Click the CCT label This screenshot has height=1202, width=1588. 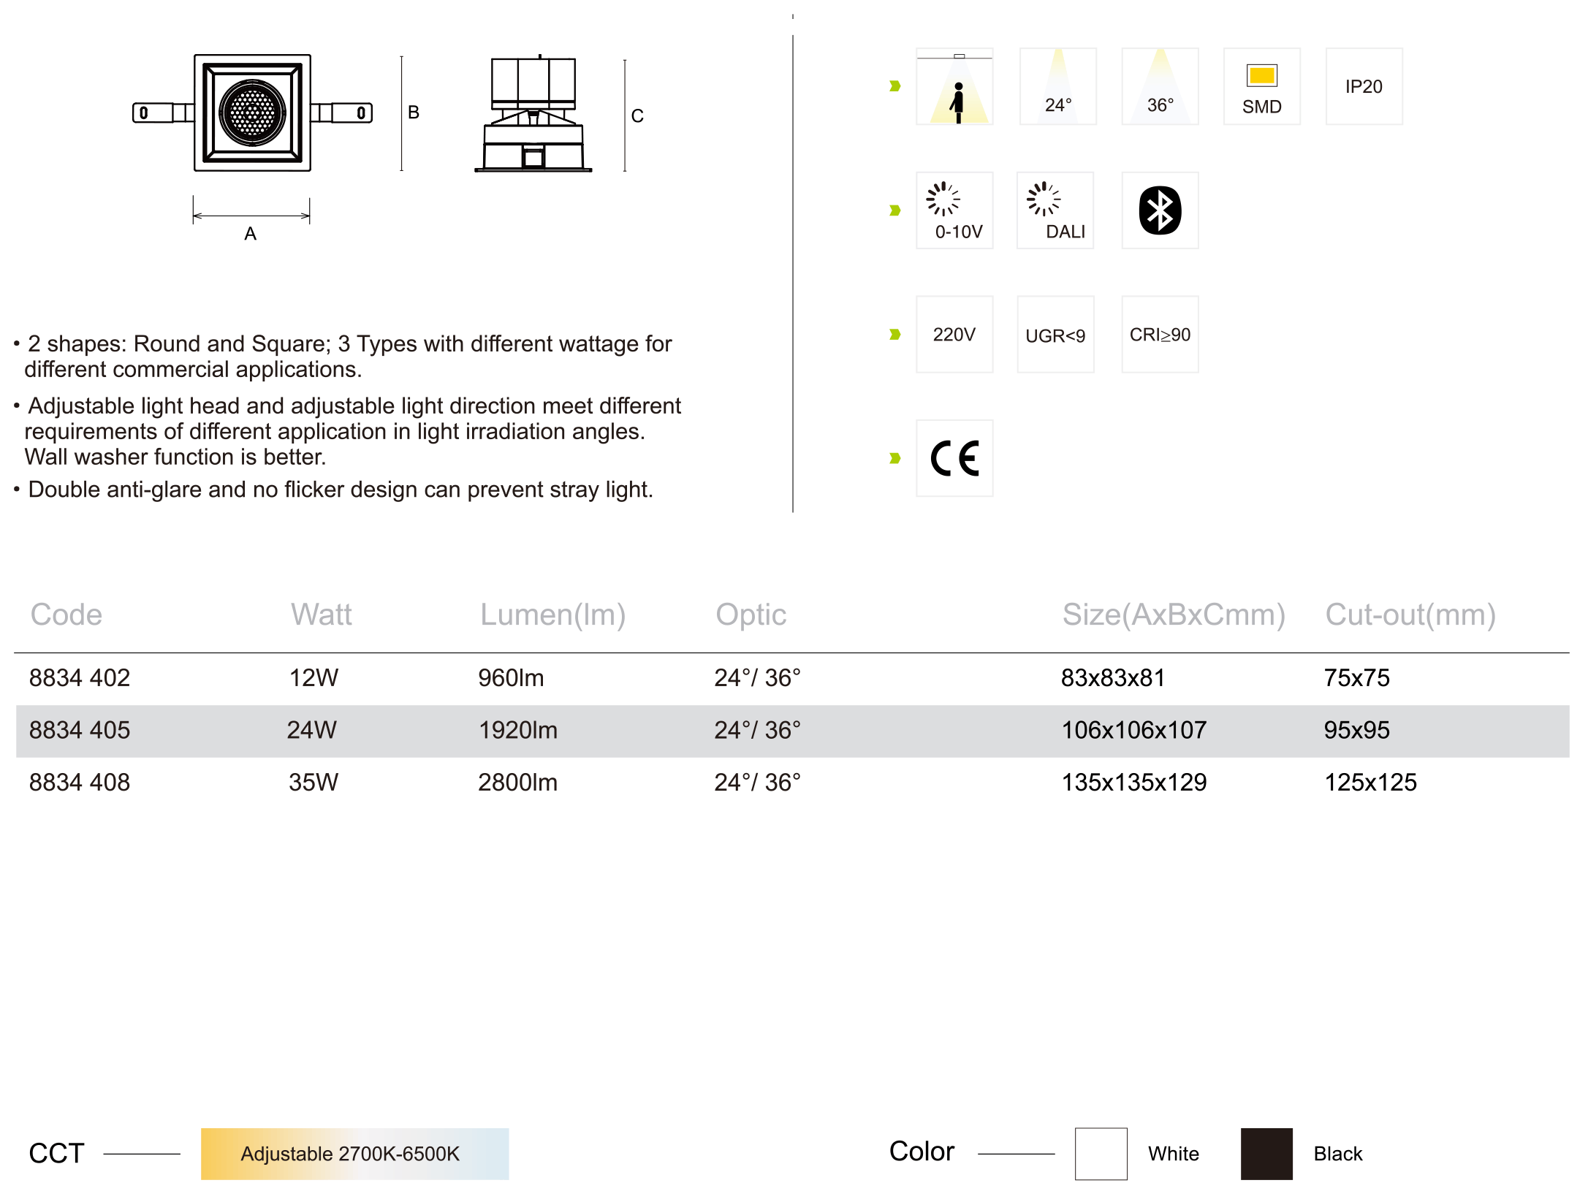tap(57, 1154)
